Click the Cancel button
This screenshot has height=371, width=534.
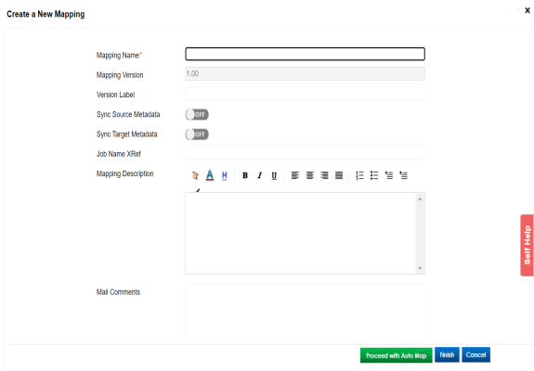tap(475, 354)
